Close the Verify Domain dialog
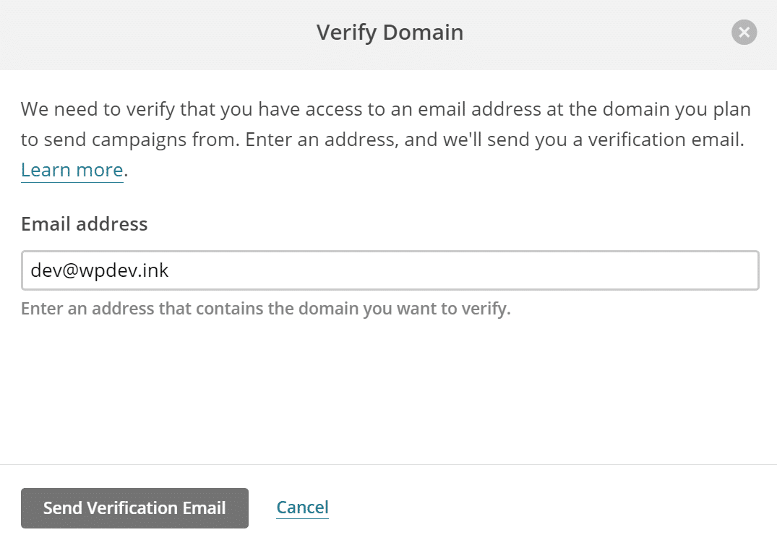This screenshot has width=777, height=548. [744, 33]
